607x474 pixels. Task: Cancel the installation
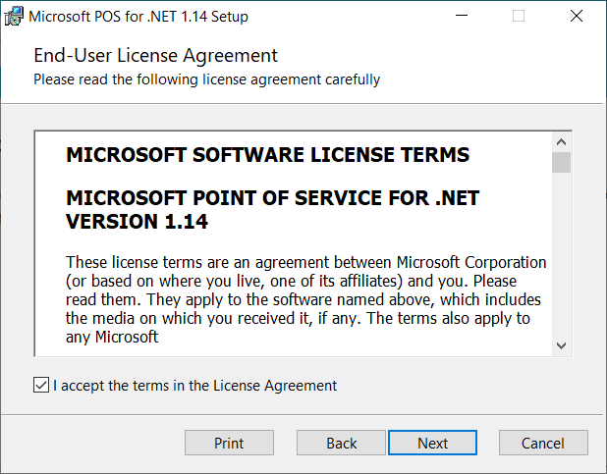tap(543, 443)
